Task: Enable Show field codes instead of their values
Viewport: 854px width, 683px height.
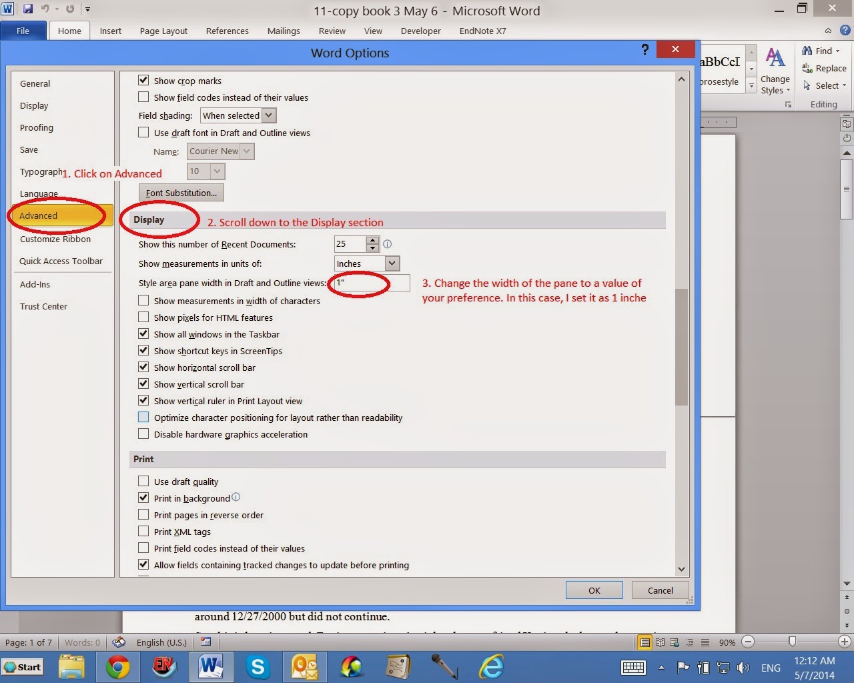Action: coord(143,97)
